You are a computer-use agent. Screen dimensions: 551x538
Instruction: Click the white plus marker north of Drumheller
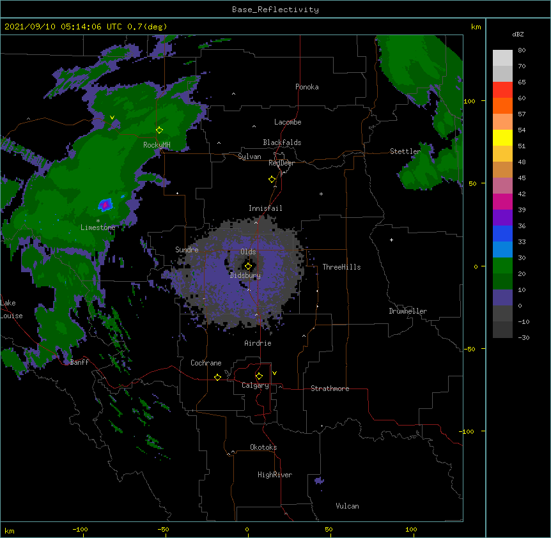coord(391,240)
